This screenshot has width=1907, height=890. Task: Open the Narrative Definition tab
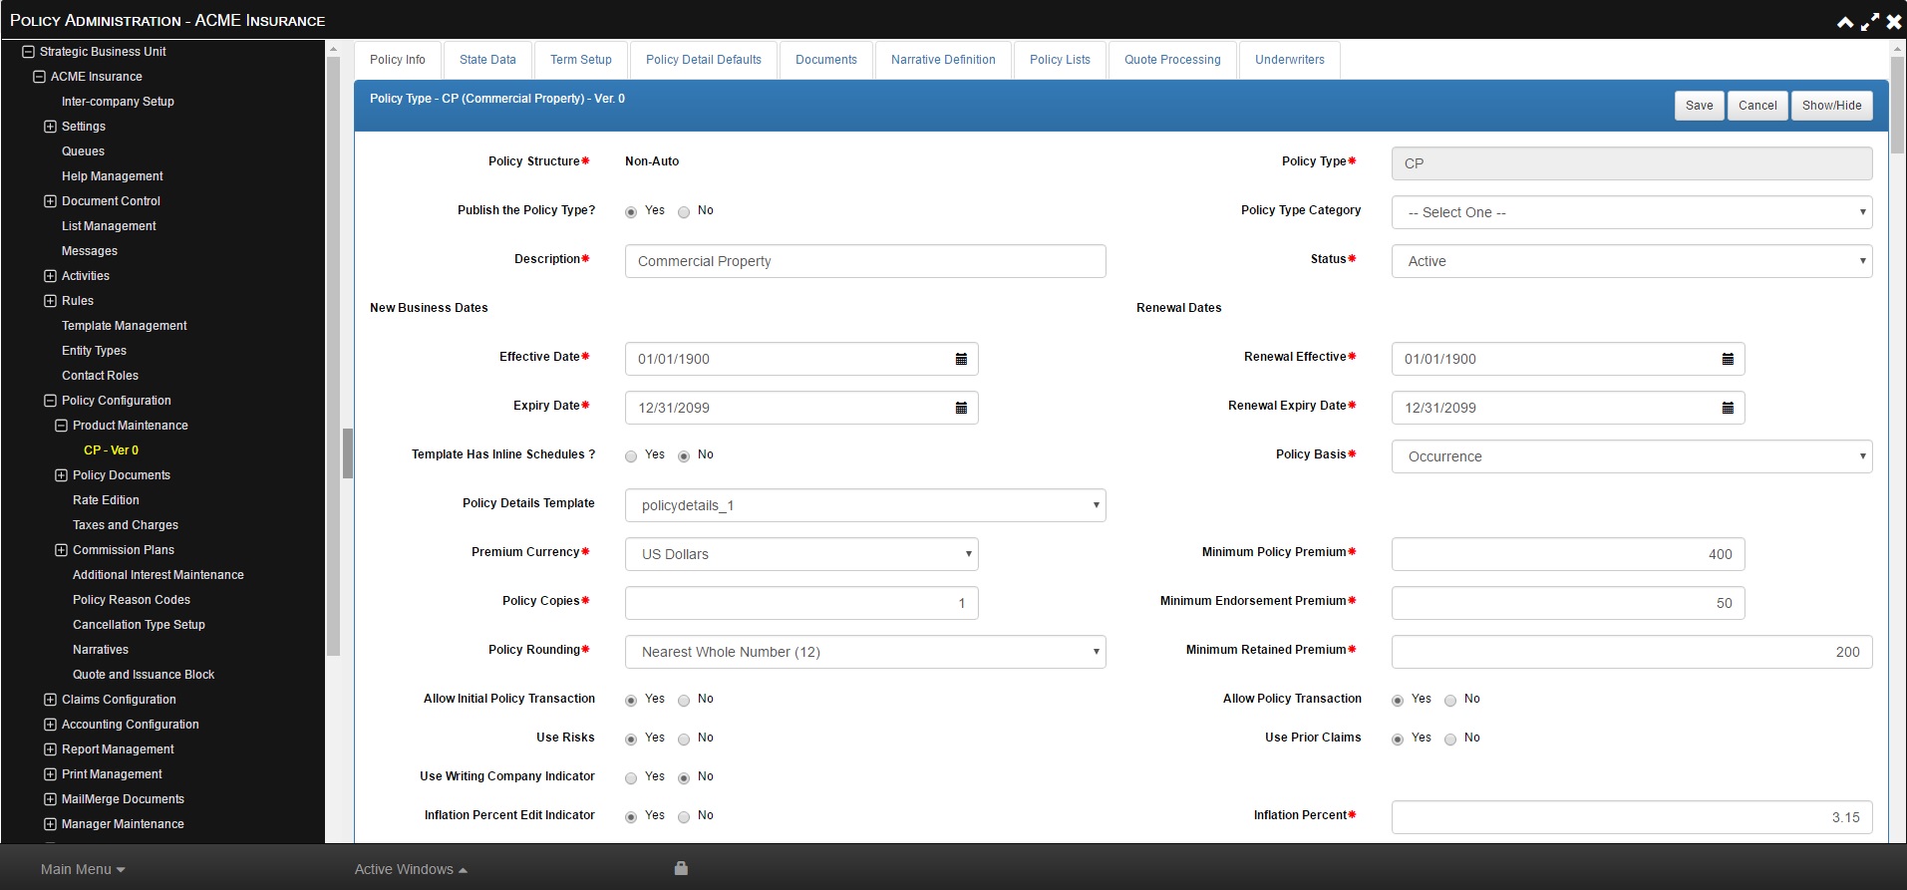coord(943,60)
